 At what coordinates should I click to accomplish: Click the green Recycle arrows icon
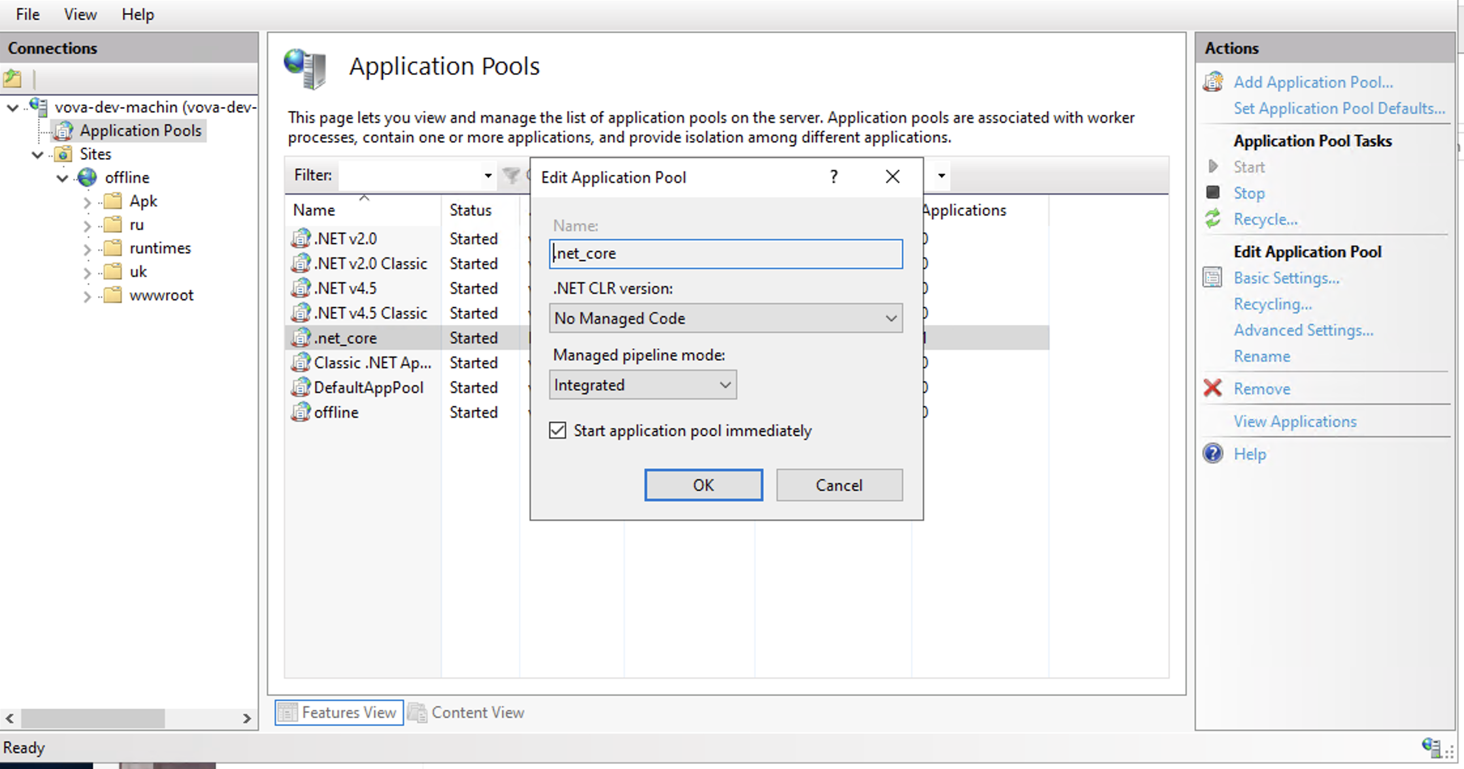(1213, 219)
